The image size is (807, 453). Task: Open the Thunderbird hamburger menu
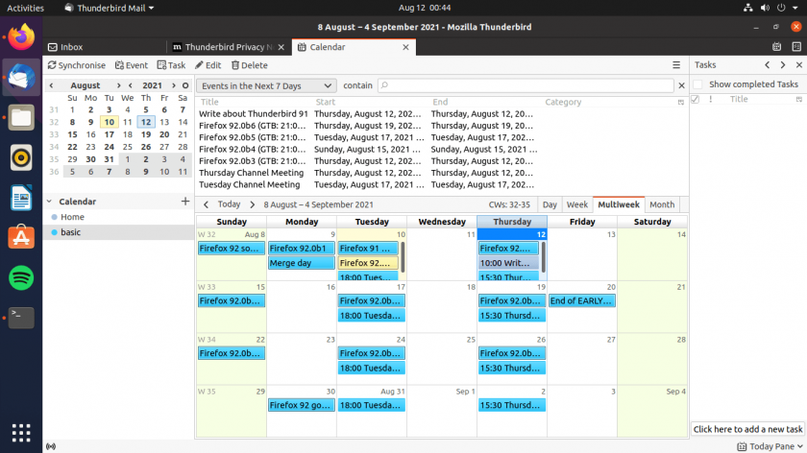pyautogui.click(x=676, y=65)
